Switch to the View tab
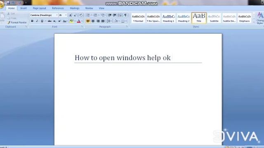 (101, 8)
